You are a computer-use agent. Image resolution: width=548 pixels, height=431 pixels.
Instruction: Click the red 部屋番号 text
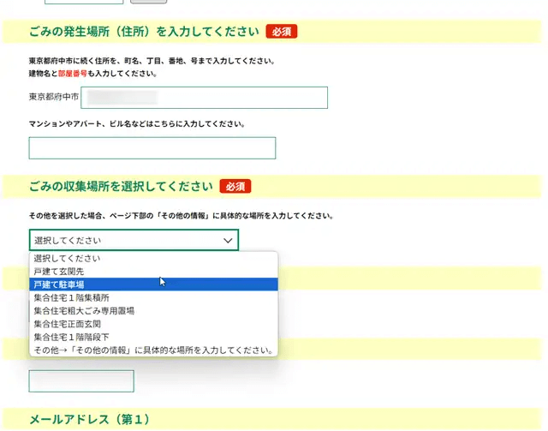coord(72,74)
